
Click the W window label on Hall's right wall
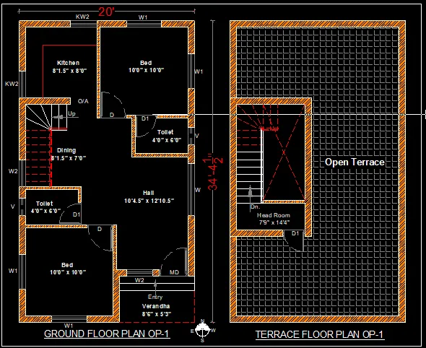(198, 190)
